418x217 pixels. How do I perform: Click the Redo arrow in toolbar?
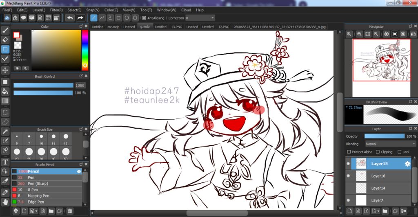pos(80,18)
